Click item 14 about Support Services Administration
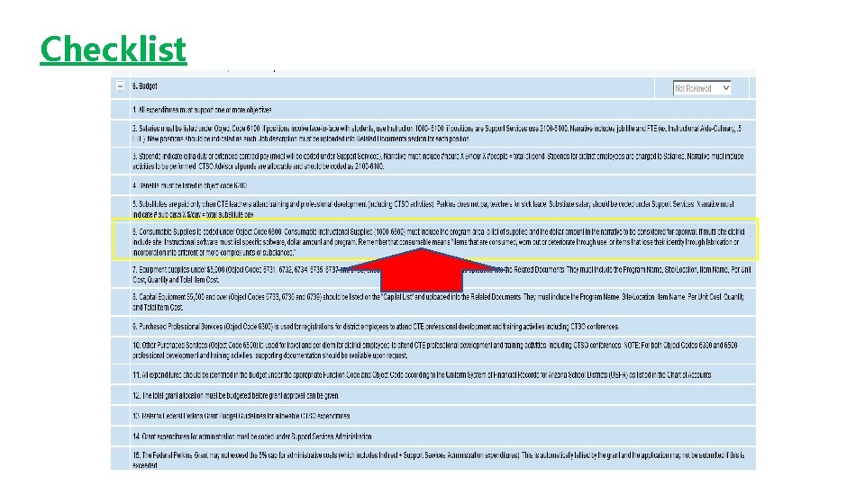The width and height of the screenshot is (865, 486). (442, 436)
